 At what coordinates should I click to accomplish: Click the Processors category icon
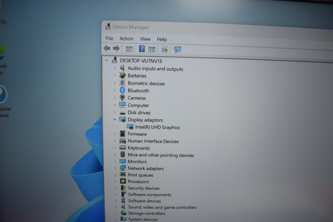pos(123,181)
